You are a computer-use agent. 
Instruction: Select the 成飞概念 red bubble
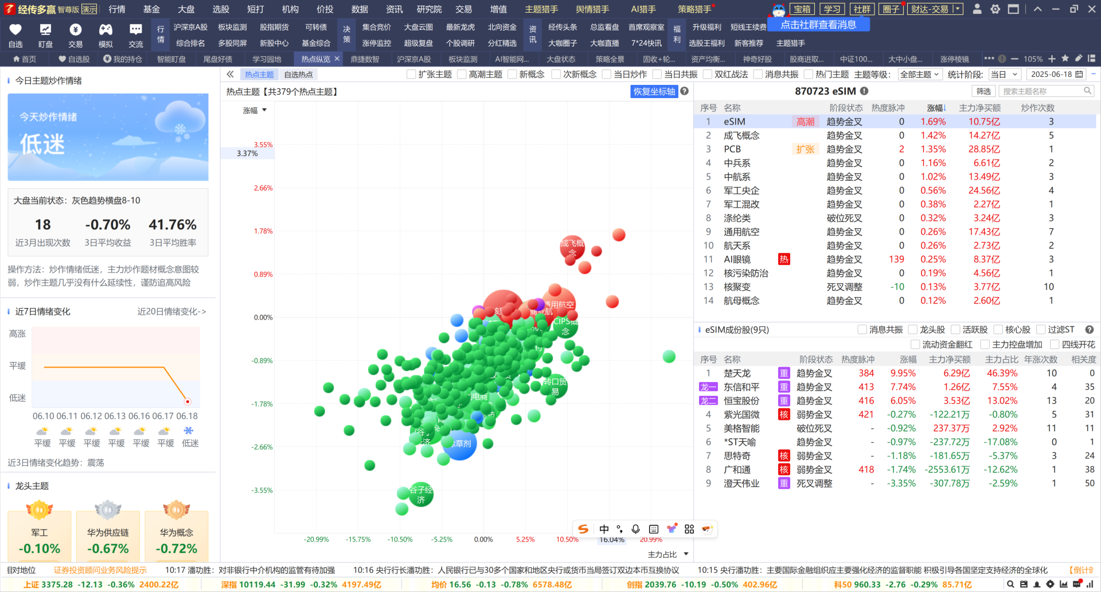572,247
